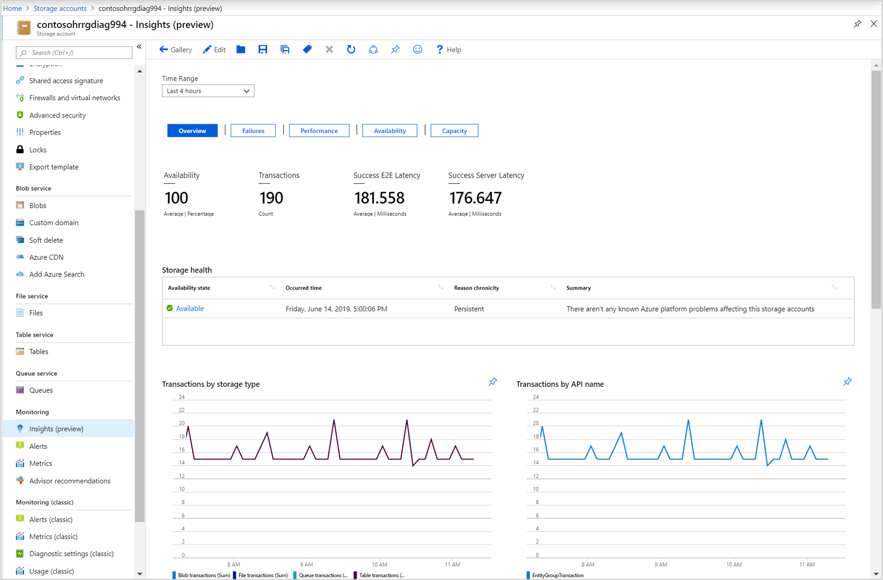883x580 pixels.
Task: Select the Performance tab
Action: click(319, 131)
